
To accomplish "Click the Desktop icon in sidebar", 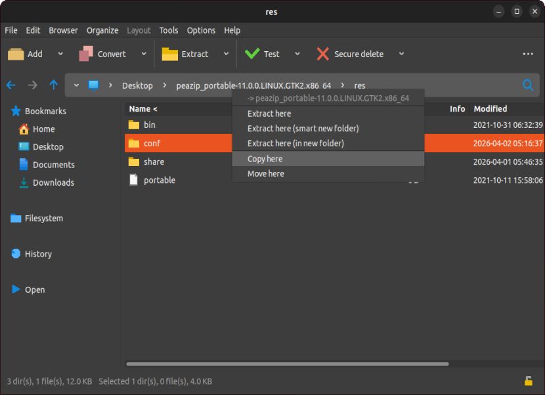I will click(x=24, y=146).
